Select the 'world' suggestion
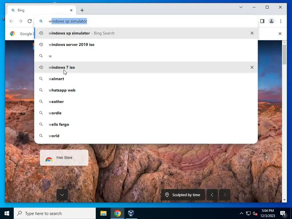 click(x=146, y=136)
